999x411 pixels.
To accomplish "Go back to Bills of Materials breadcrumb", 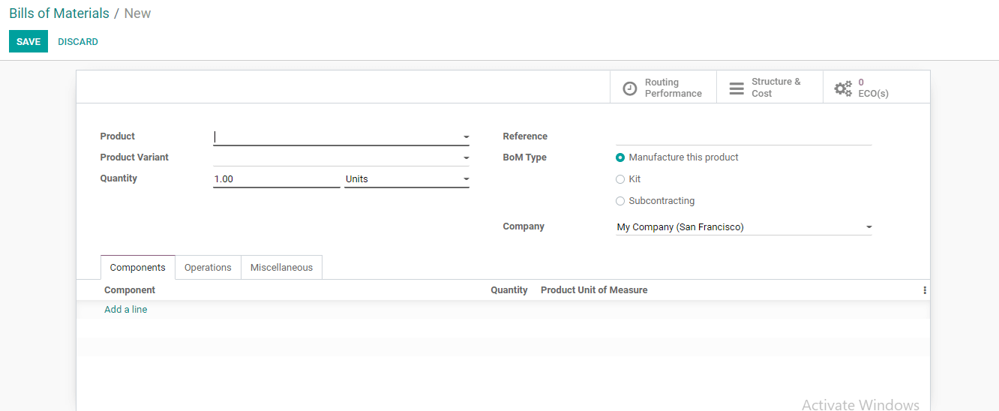I will click(59, 13).
